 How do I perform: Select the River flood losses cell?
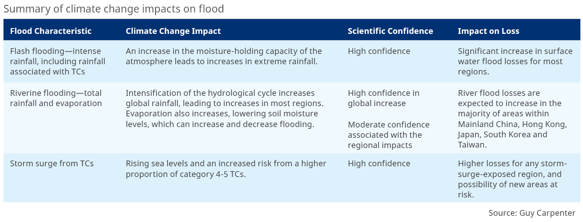click(x=512, y=119)
